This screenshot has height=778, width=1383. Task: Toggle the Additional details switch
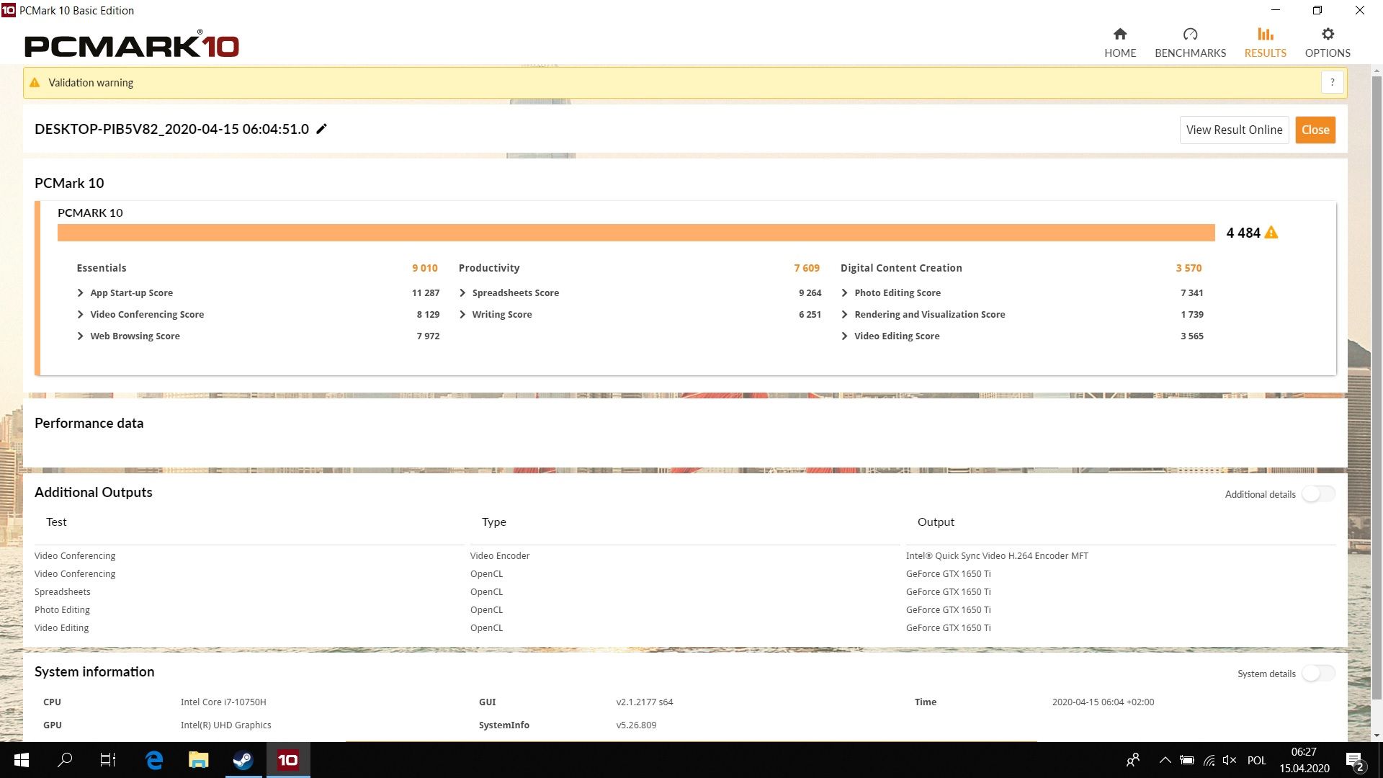click(1319, 494)
